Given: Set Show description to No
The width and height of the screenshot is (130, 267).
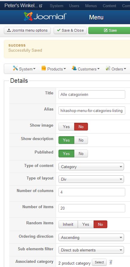Looking at the screenshot, I should [81, 140].
